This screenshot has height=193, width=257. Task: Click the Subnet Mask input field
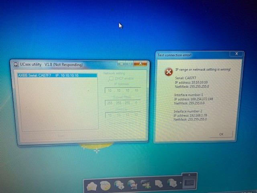tap(122, 103)
